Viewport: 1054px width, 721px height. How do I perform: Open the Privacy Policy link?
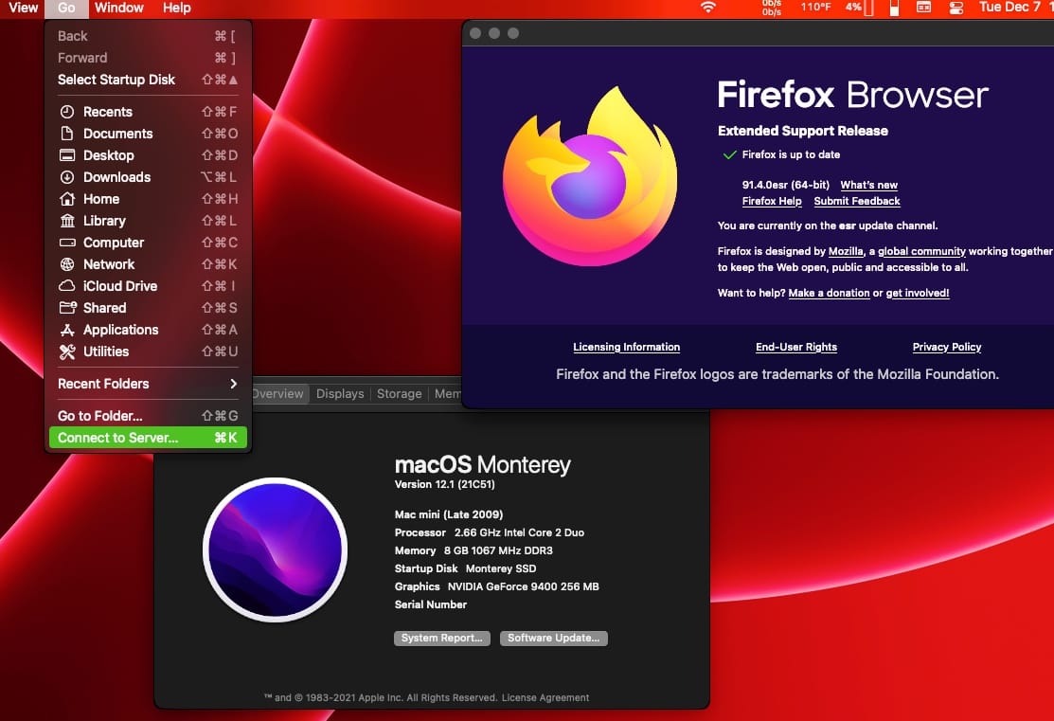coord(946,347)
